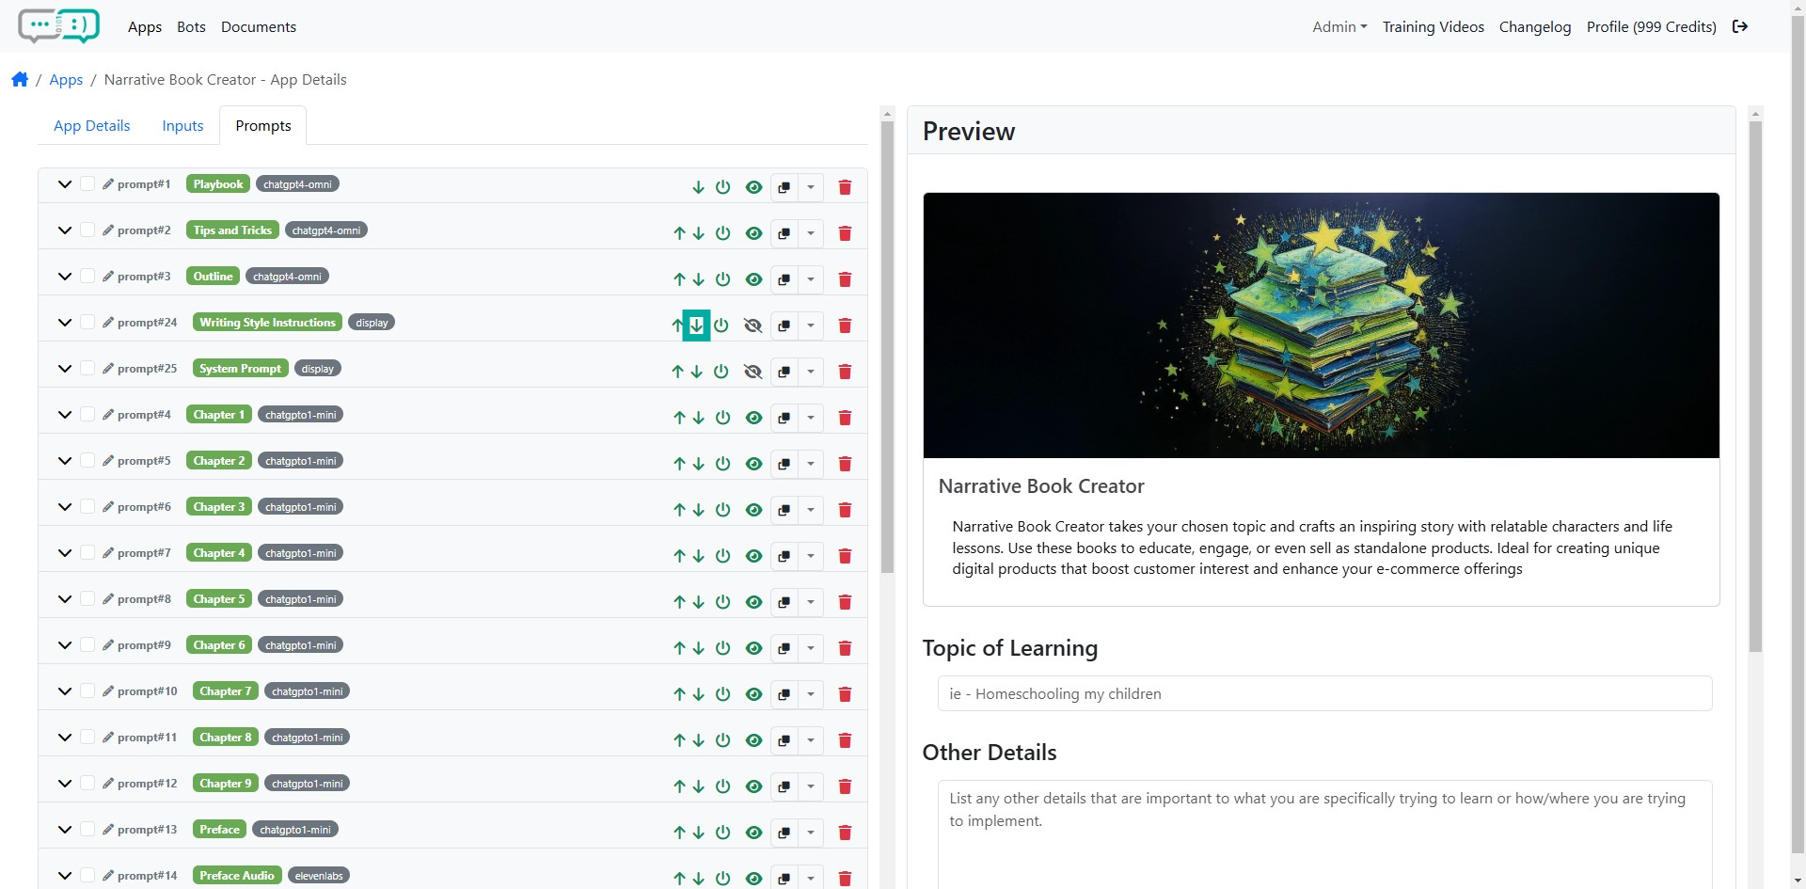1806x889 pixels.
Task: Switch to the Inputs tab
Action: click(x=182, y=126)
